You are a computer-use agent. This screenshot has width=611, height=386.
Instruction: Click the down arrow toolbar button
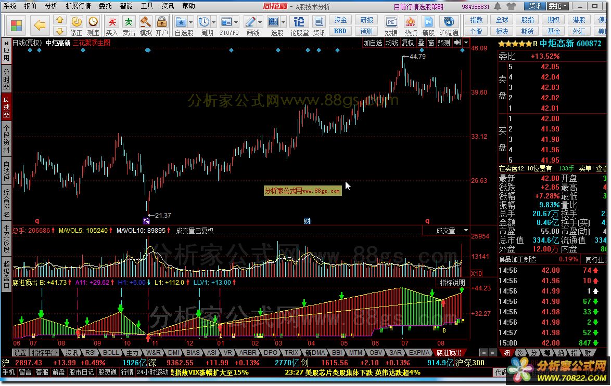tap(60, 31)
